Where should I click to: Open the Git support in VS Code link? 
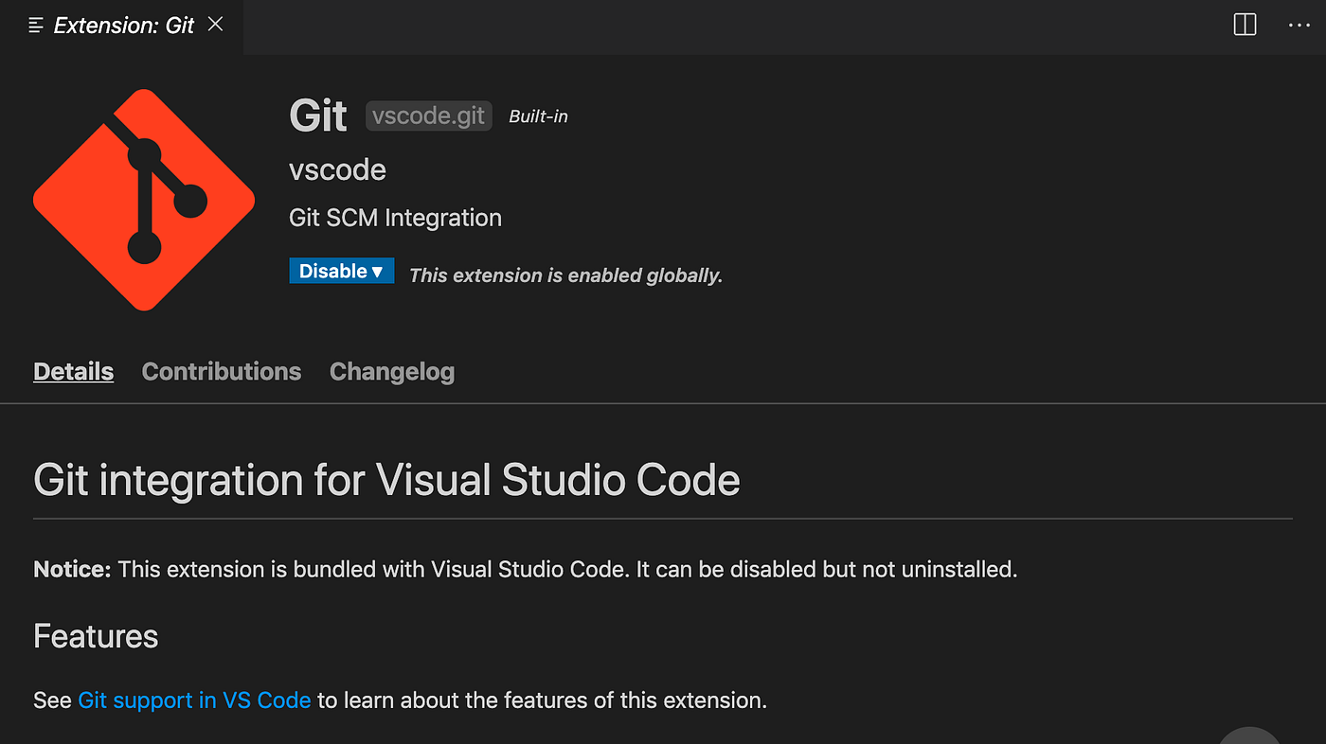(x=194, y=700)
